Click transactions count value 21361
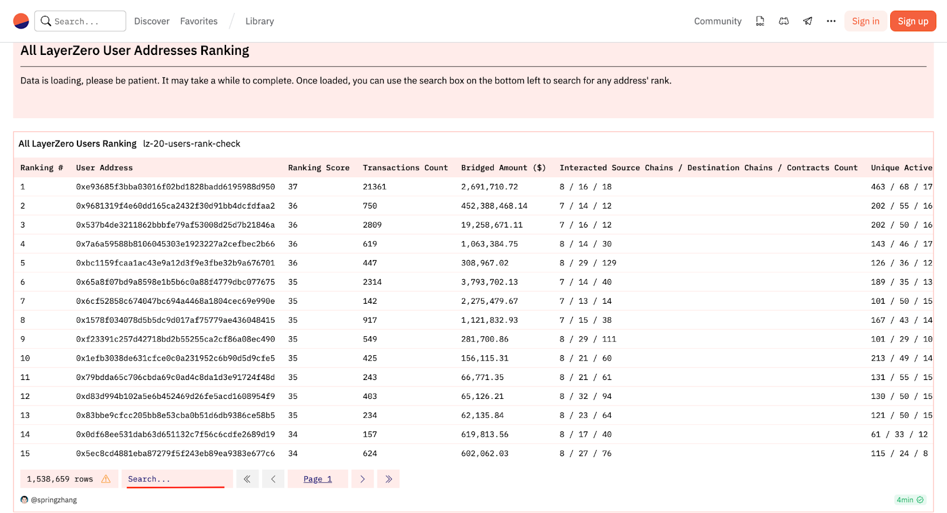Viewport: 947px width, 513px height. tap(375, 187)
